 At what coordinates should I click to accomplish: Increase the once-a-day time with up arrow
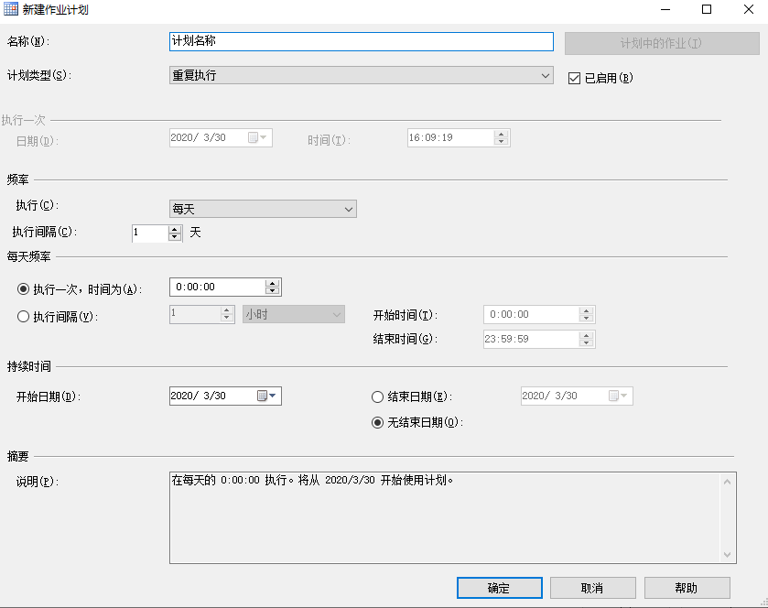(x=273, y=283)
